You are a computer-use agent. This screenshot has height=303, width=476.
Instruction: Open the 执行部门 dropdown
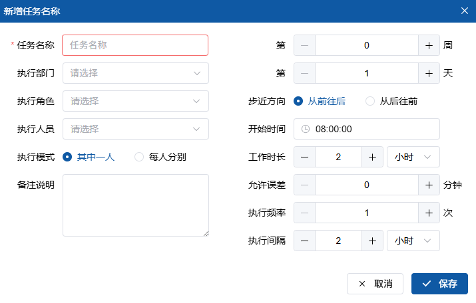[135, 73]
